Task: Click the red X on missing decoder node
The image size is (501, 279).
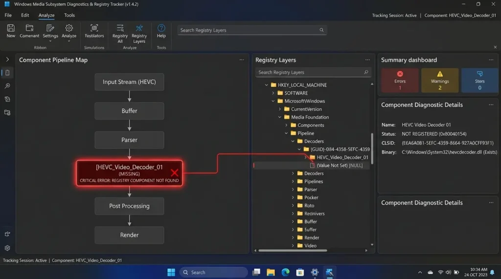Action: [175, 173]
